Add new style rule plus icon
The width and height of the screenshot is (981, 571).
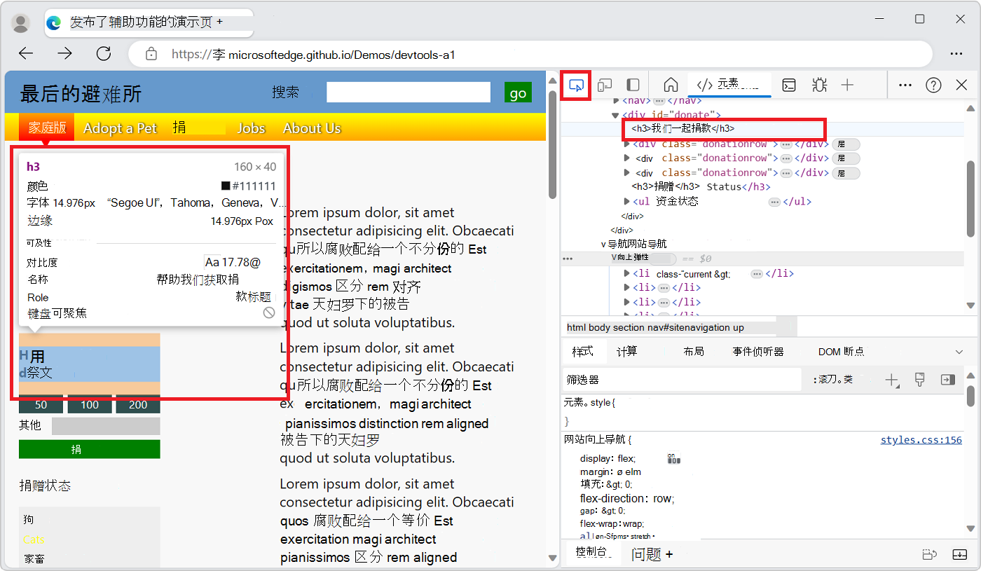891,380
